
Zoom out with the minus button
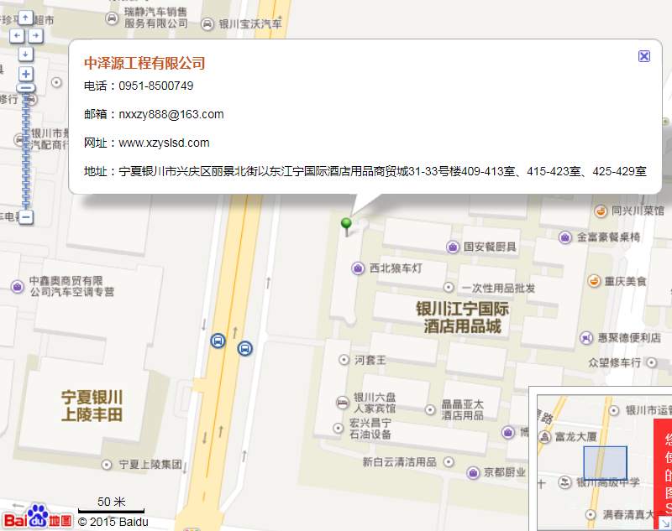pos(26,217)
